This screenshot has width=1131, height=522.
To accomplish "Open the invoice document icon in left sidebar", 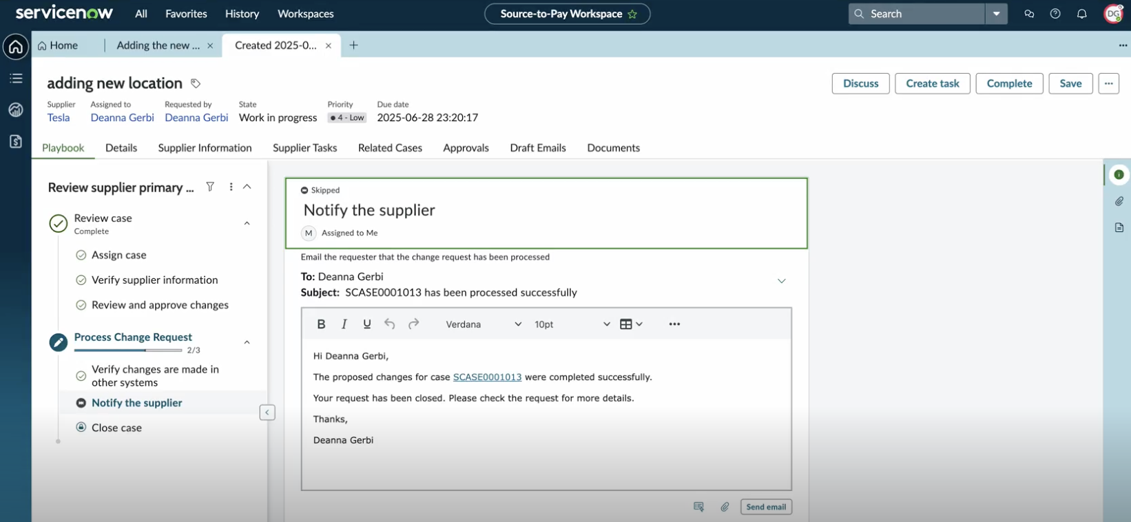I will tap(16, 142).
